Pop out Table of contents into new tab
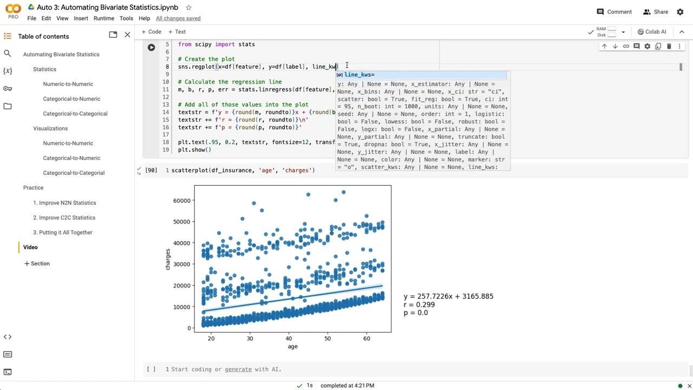Viewport: 693px width, 390px height. click(113, 35)
